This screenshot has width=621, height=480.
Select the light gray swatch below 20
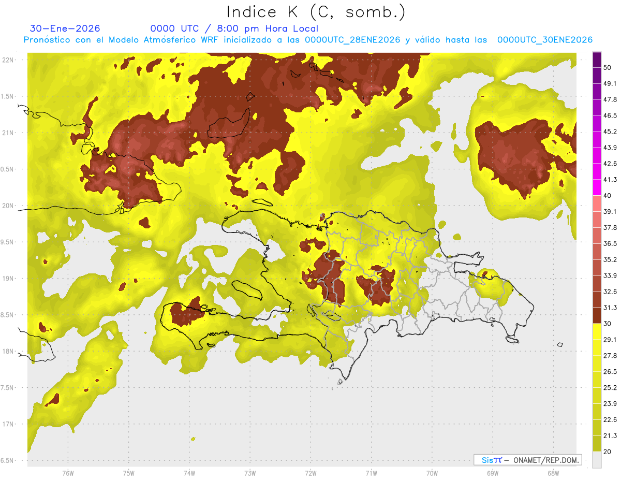pyautogui.click(x=597, y=460)
